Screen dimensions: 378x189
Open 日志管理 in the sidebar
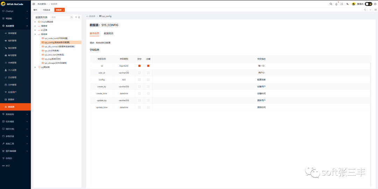tap(15, 77)
